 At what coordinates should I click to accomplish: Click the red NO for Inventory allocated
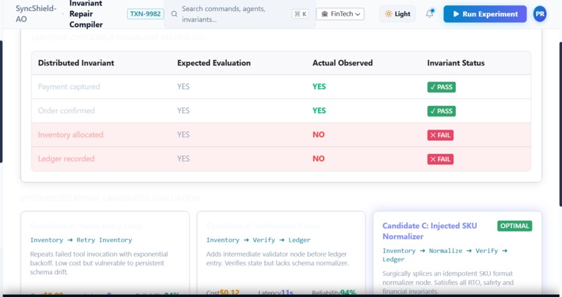pyautogui.click(x=318, y=135)
